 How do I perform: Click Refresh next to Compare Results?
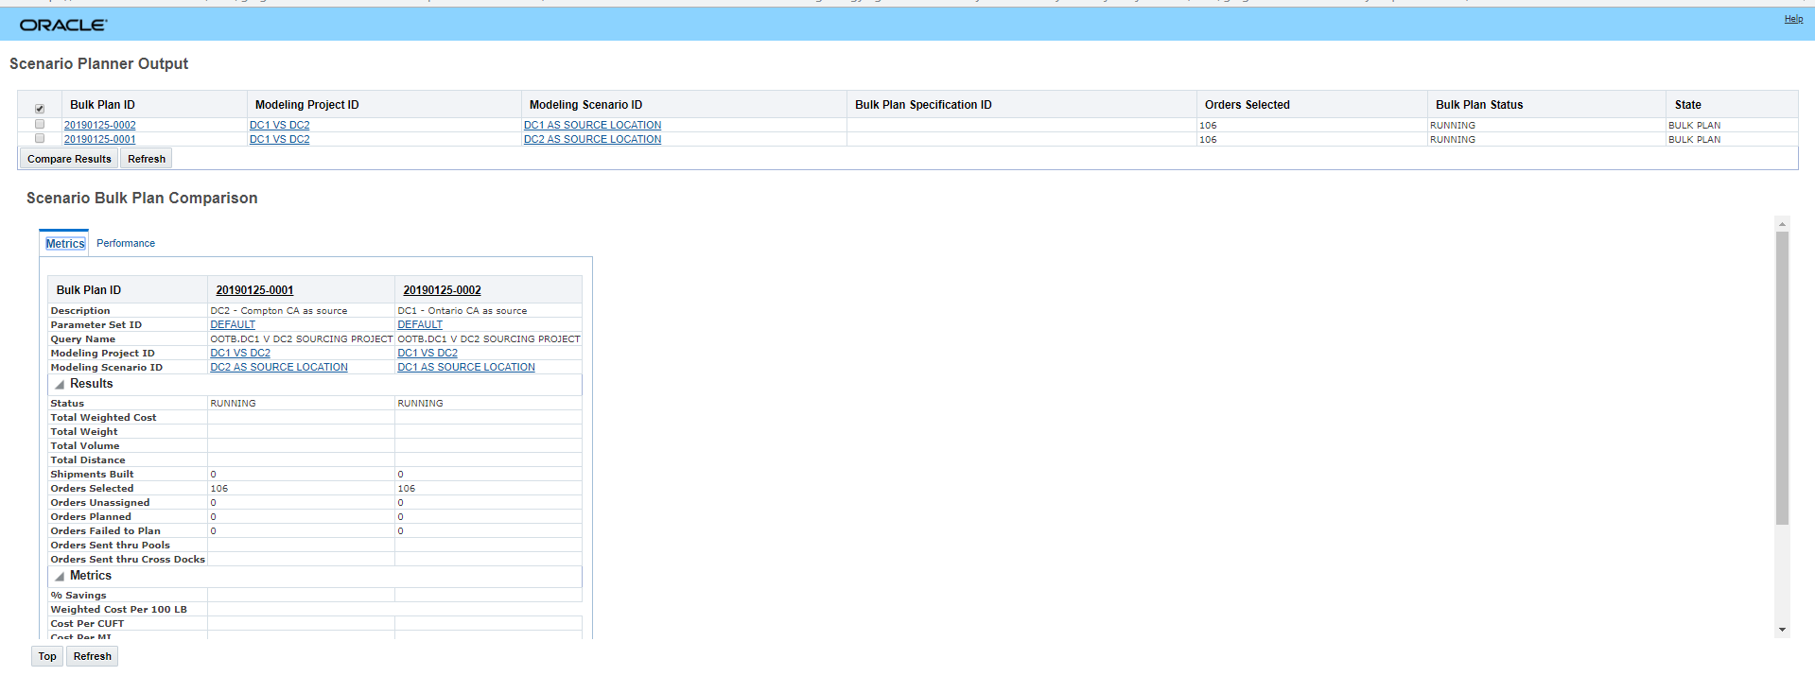click(147, 159)
